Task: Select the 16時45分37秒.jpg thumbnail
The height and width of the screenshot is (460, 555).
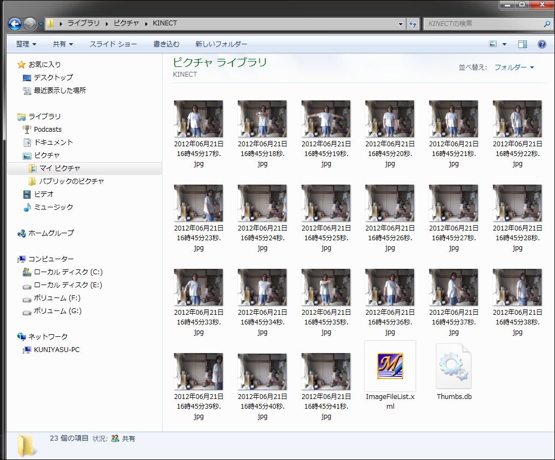Action: coord(453,287)
